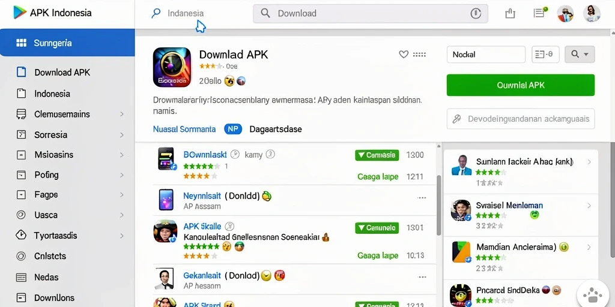Viewport: 615px width, 307px height.
Task: Open the BOwnnlaskt app title
Action: (x=205, y=155)
